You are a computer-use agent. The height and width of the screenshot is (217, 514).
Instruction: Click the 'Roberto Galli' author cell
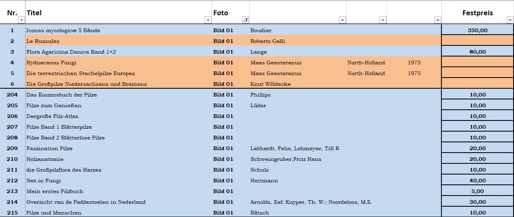point(267,41)
